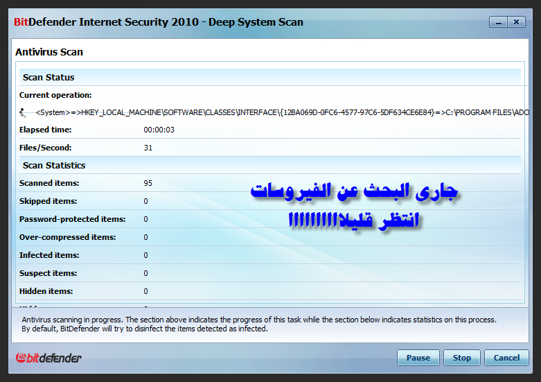Screen dimensions: 541x382
Task: Click the elapsed time value 00:00:03
Action: [x=159, y=130]
